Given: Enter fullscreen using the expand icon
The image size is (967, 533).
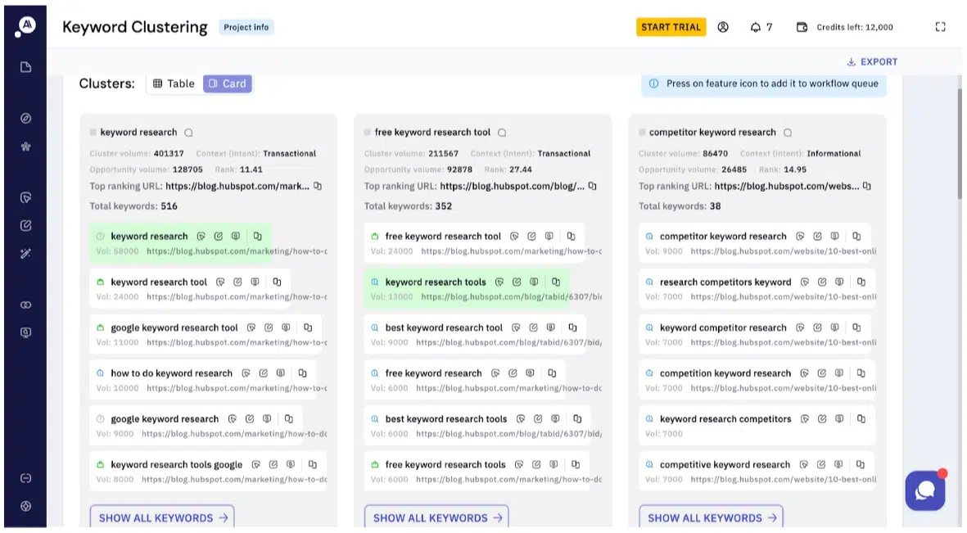Looking at the screenshot, I should point(940,26).
